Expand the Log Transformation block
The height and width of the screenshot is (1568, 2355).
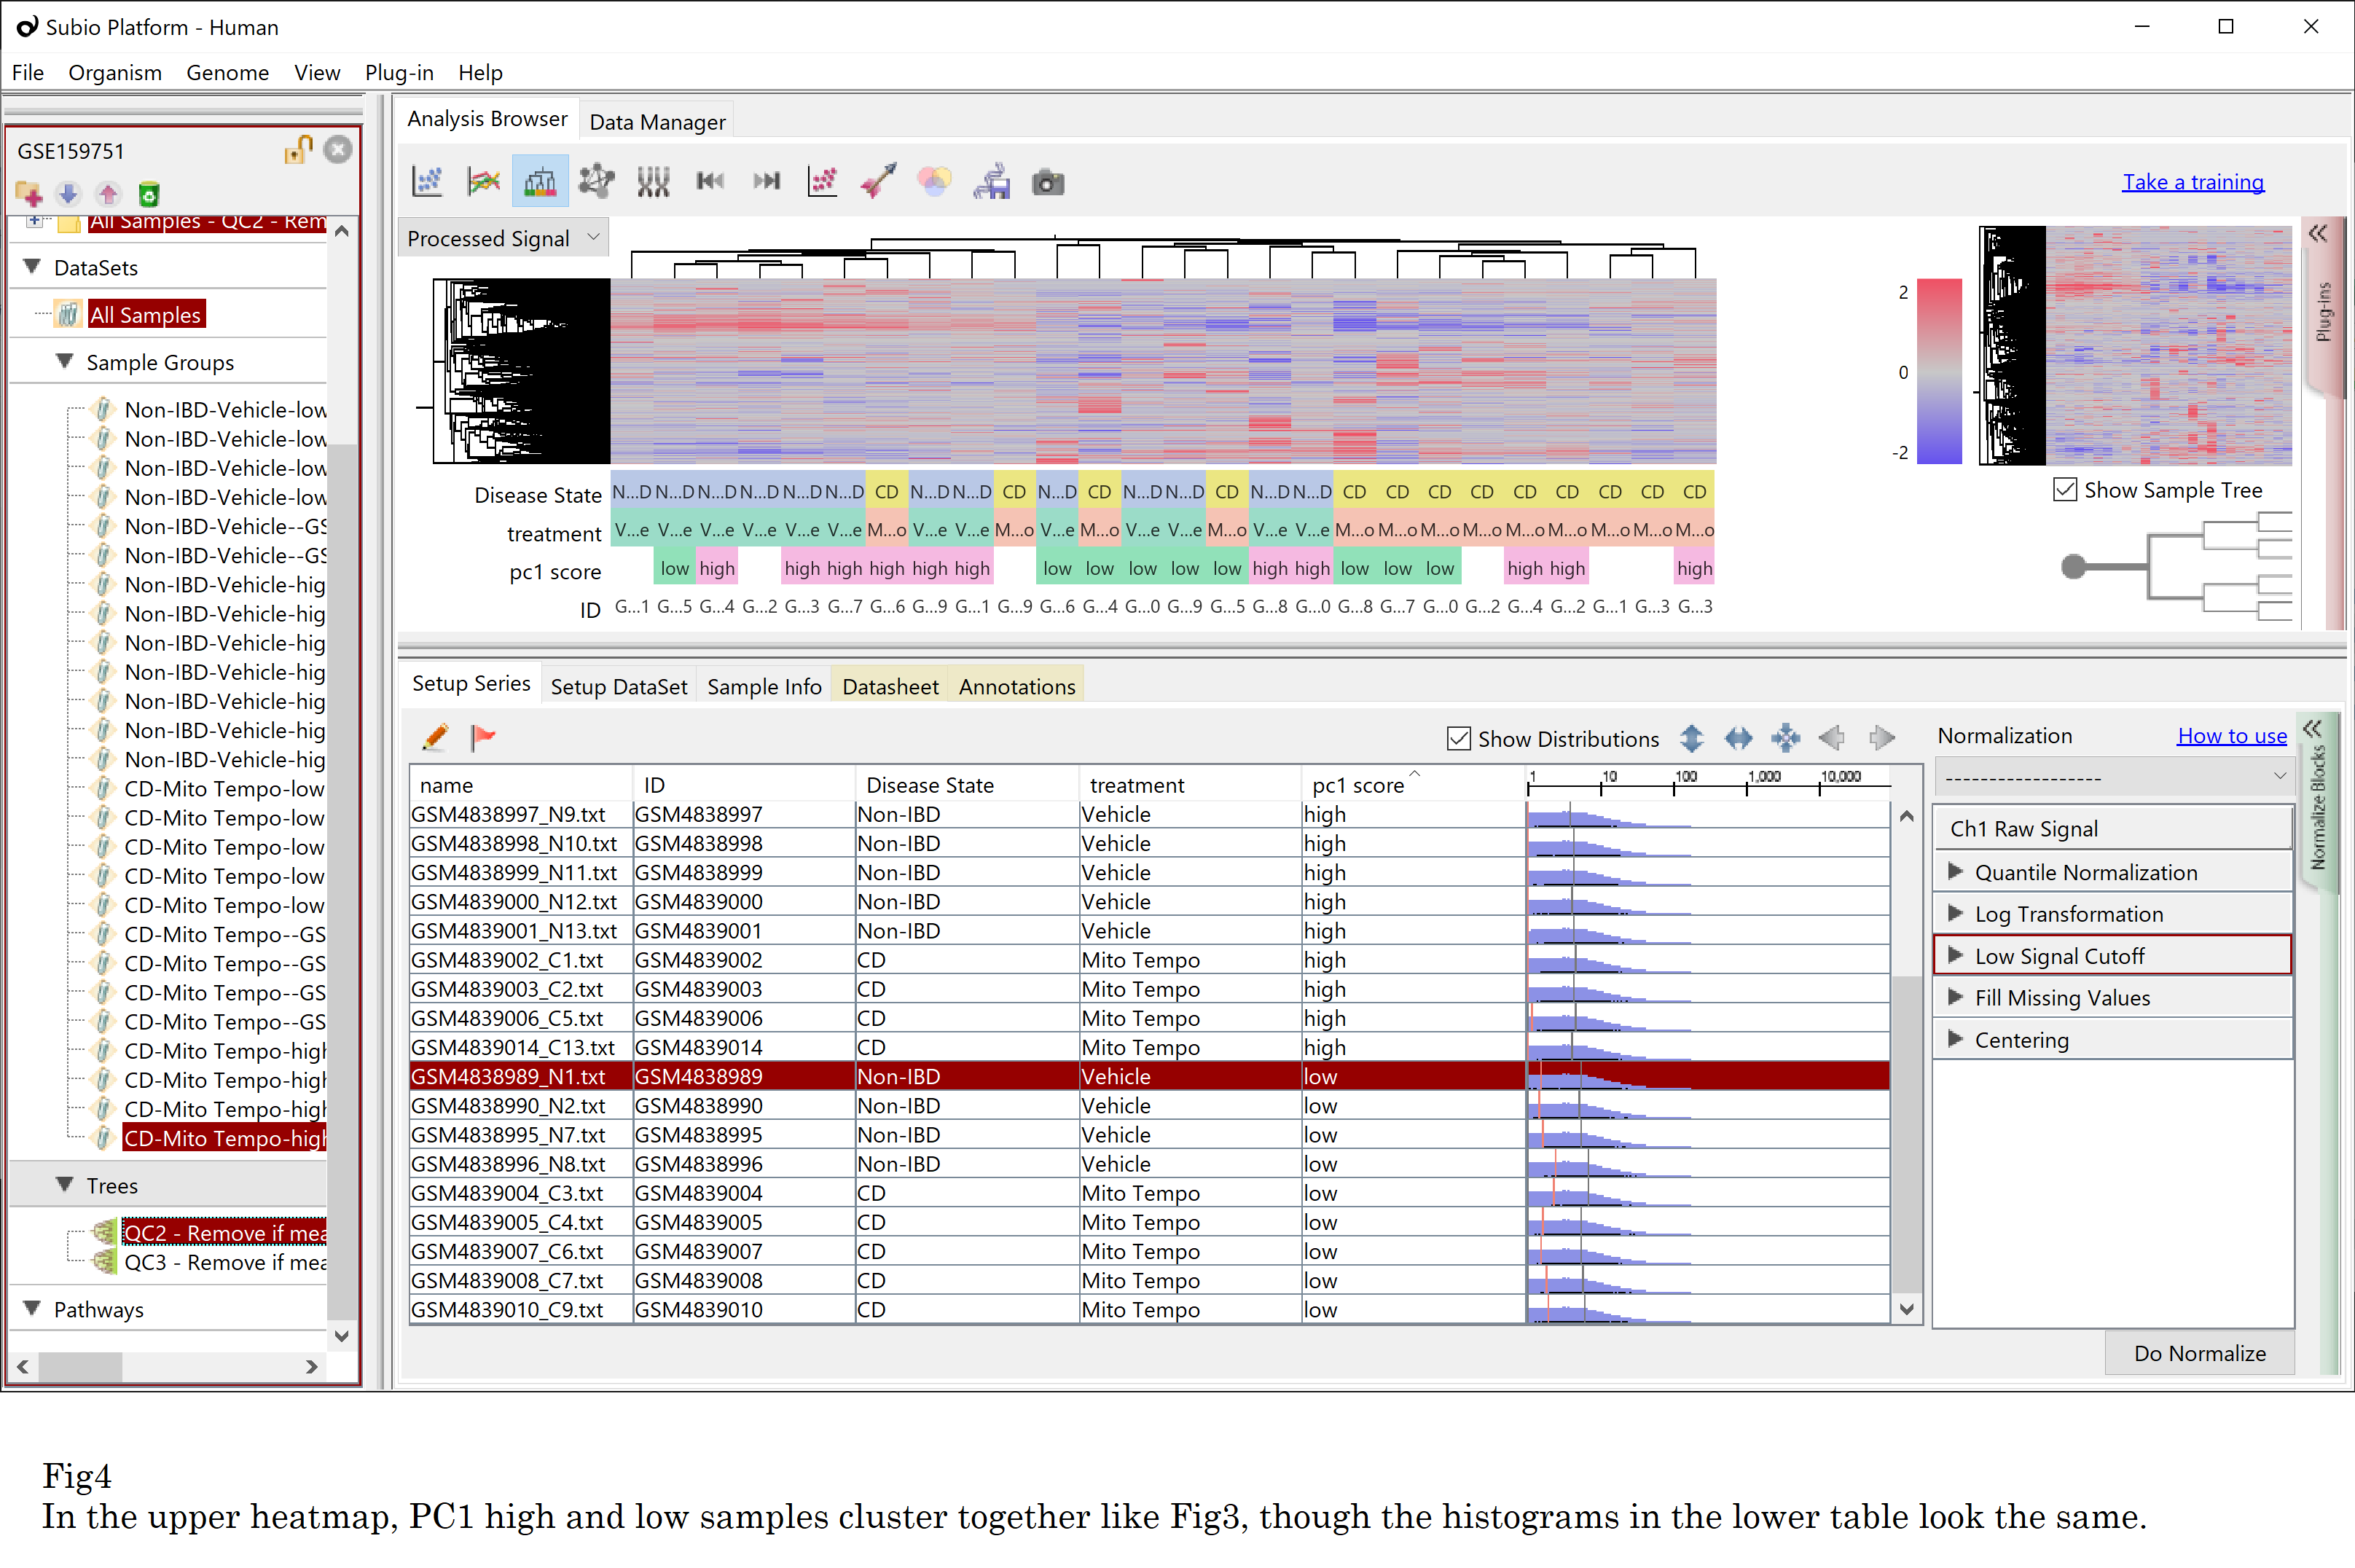(x=1956, y=913)
